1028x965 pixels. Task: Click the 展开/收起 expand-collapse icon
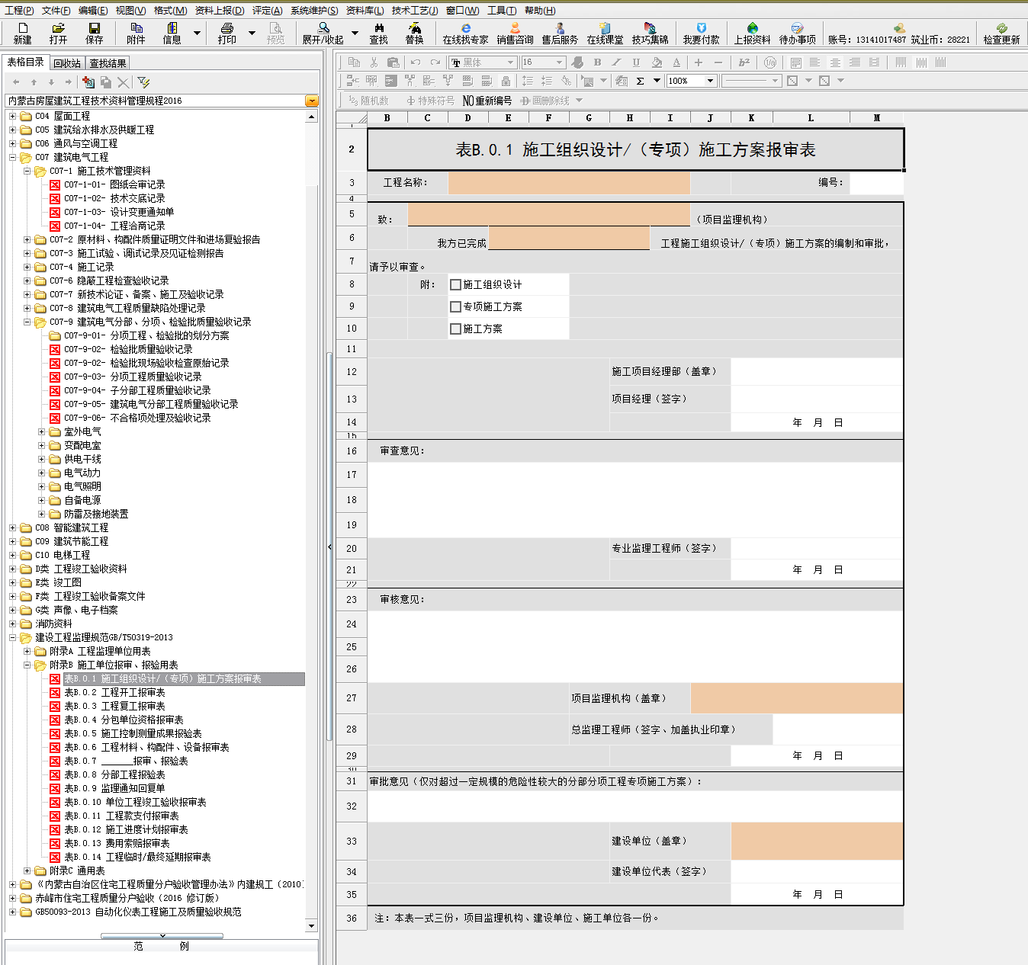pos(323,34)
